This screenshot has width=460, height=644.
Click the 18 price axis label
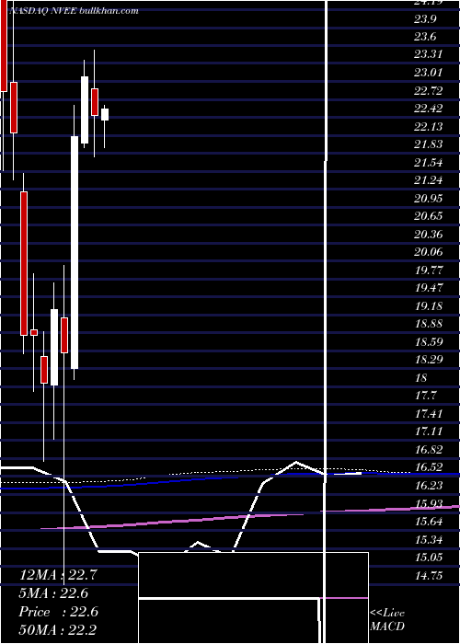coord(421,377)
